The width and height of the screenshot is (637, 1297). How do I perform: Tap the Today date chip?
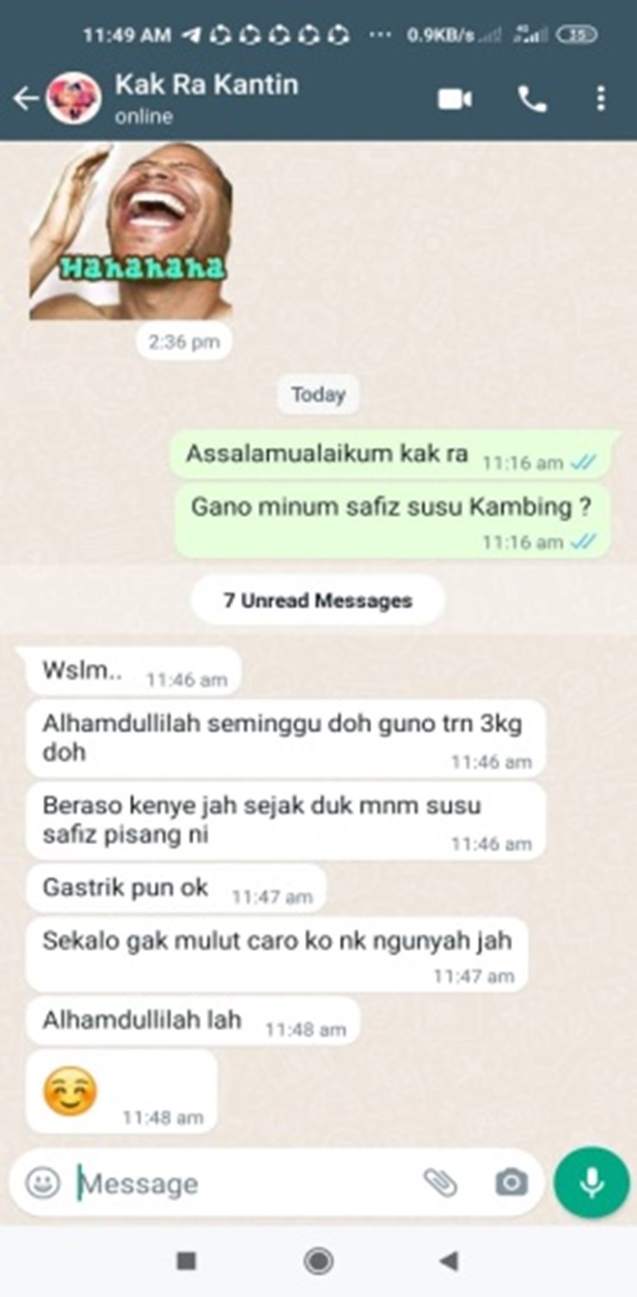318,395
